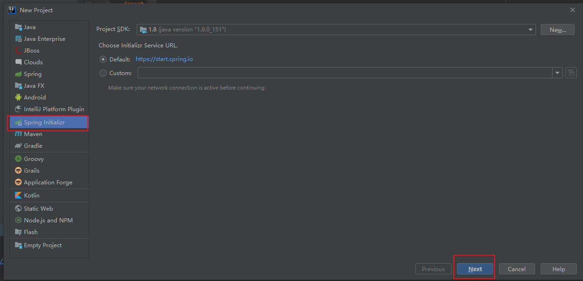Screen dimensions: 583x281
Task: Click the Spring Initializr icon
Action: (18, 122)
